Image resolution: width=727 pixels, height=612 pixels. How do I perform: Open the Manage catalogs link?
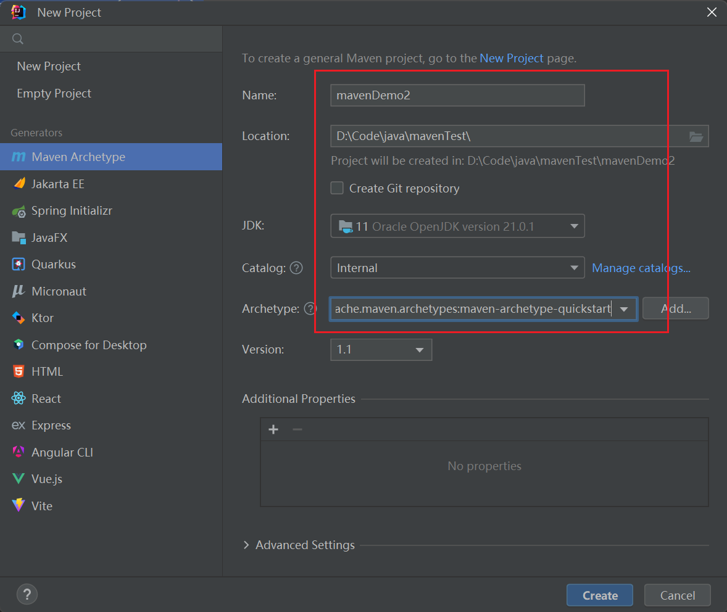(641, 268)
